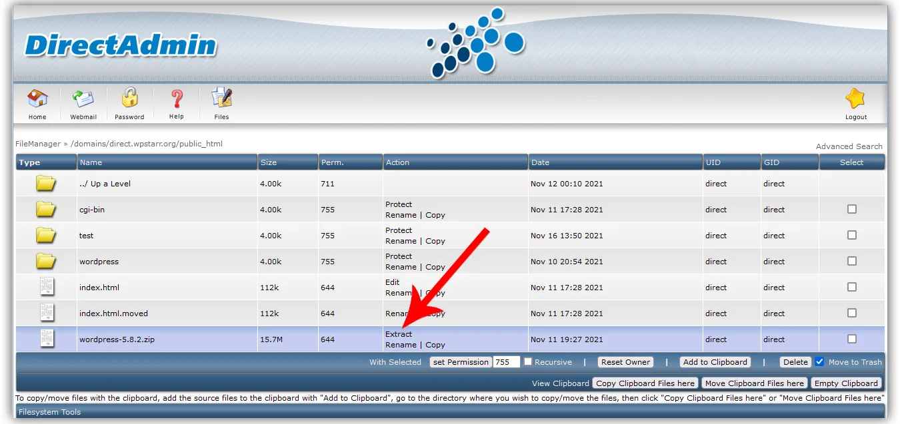Open the Password padlock icon
Viewport: 900px width, 424px height.
pyautogui.click(x=129, y=99)
